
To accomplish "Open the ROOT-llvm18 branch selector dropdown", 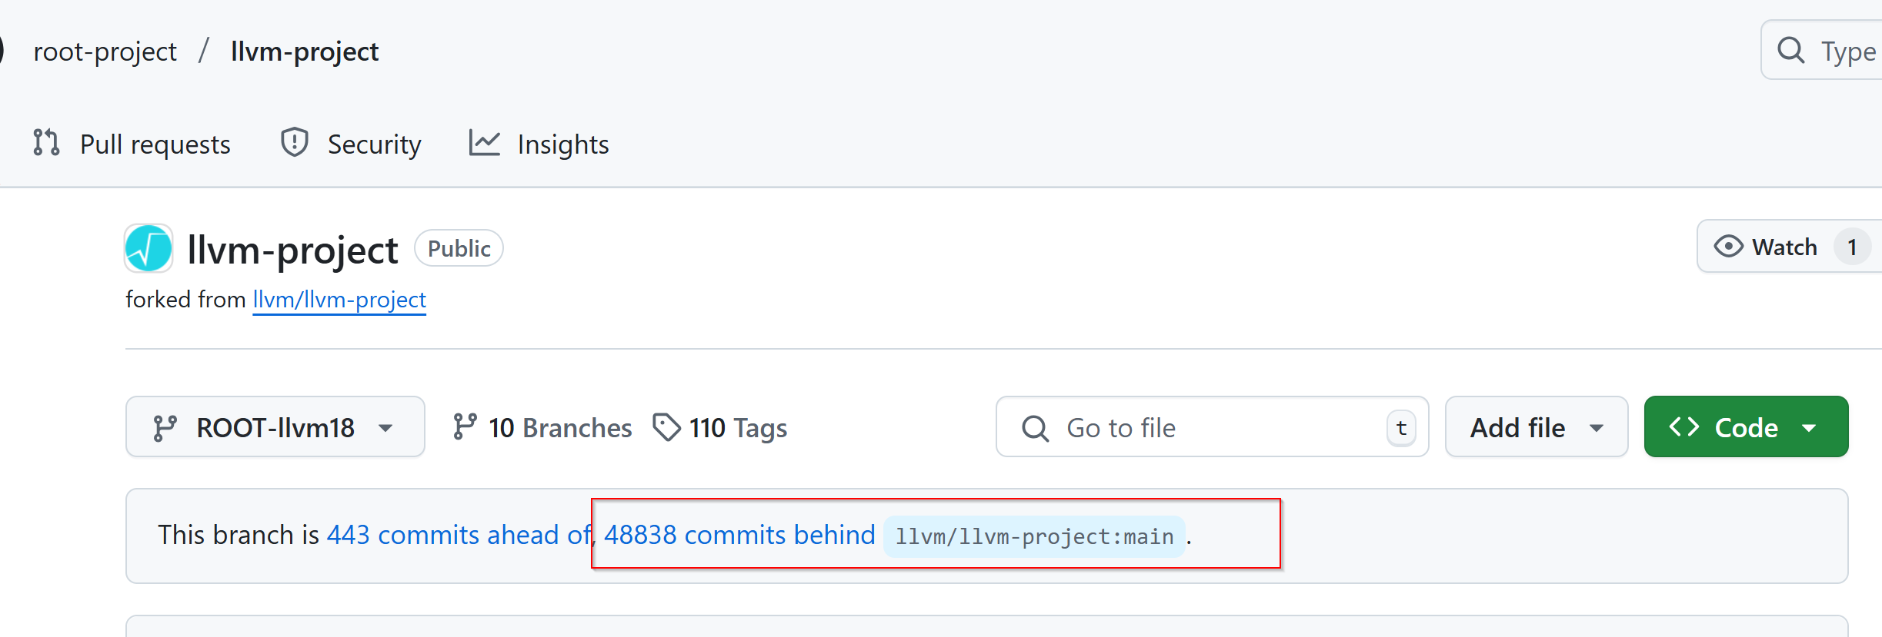I will pyautogui.click(x=275, y=427).
